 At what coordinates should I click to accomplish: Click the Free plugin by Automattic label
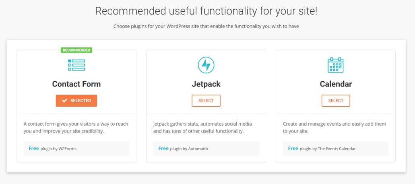(x=183, y=149)
